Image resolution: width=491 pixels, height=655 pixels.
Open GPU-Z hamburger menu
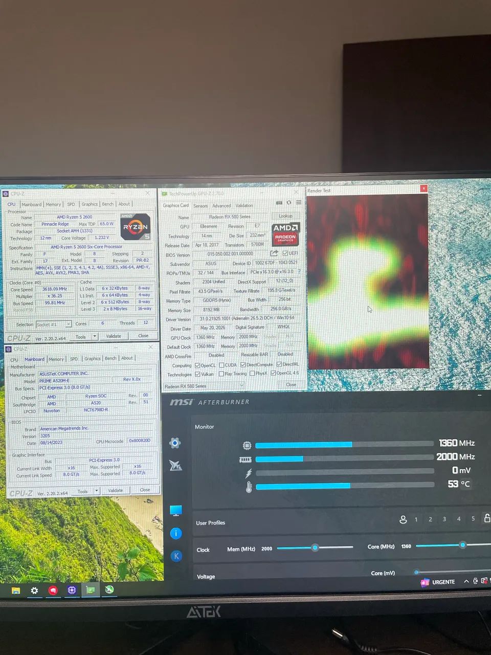tap(299, 203)
